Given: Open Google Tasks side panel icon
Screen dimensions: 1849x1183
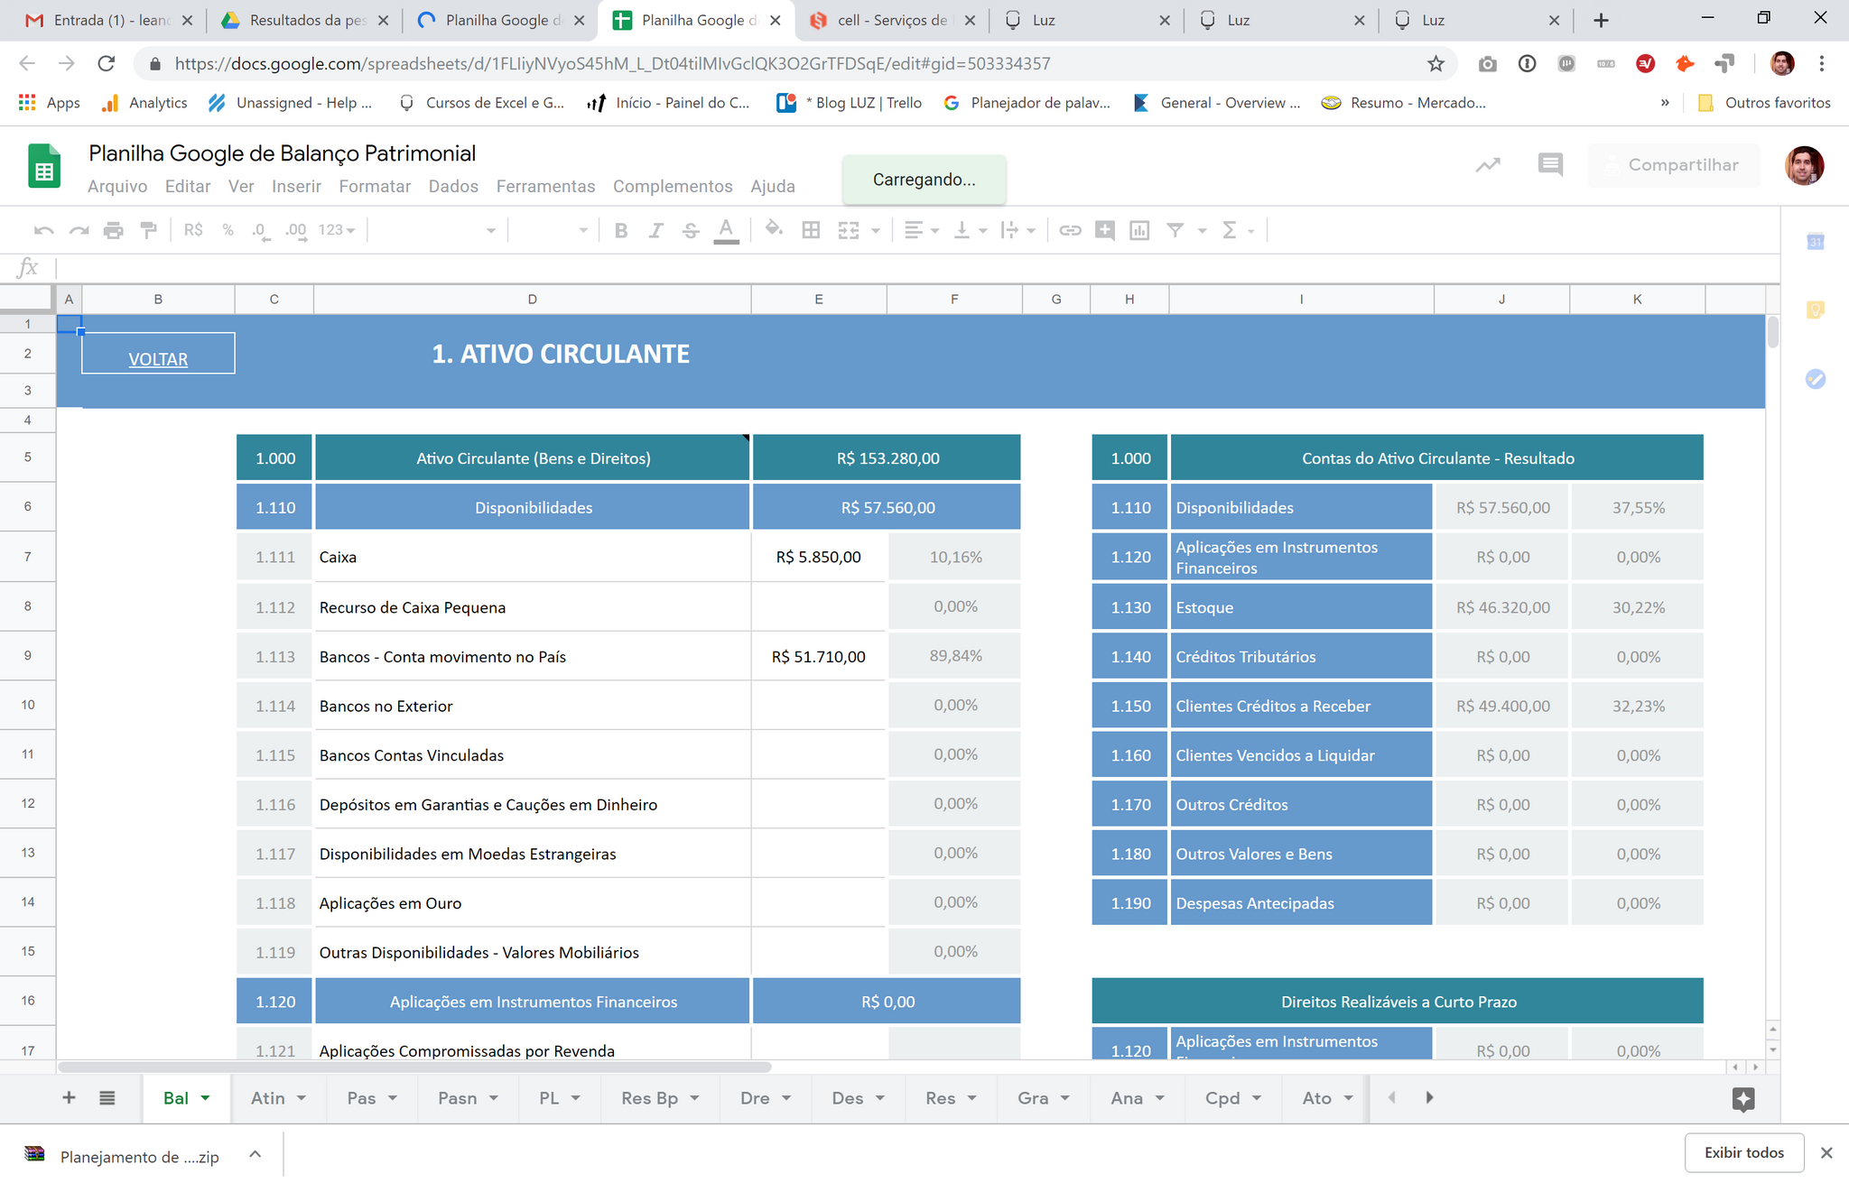Looking at the screenshot, I should 1816,379.
